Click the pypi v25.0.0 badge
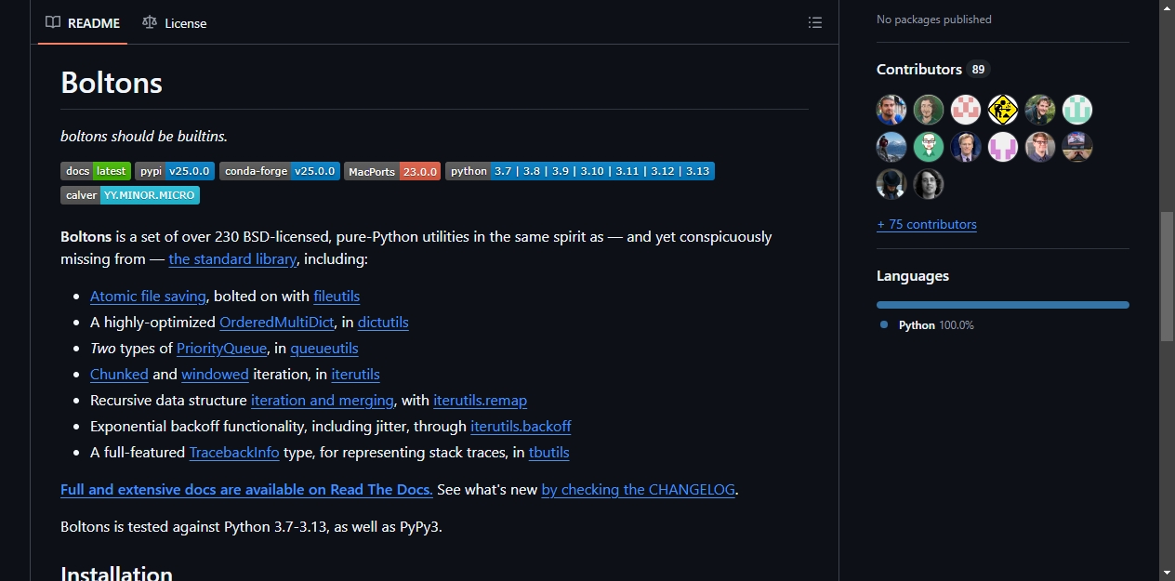Image resolution: width=1175 pixels, height=581 pixels. (175, 171)
